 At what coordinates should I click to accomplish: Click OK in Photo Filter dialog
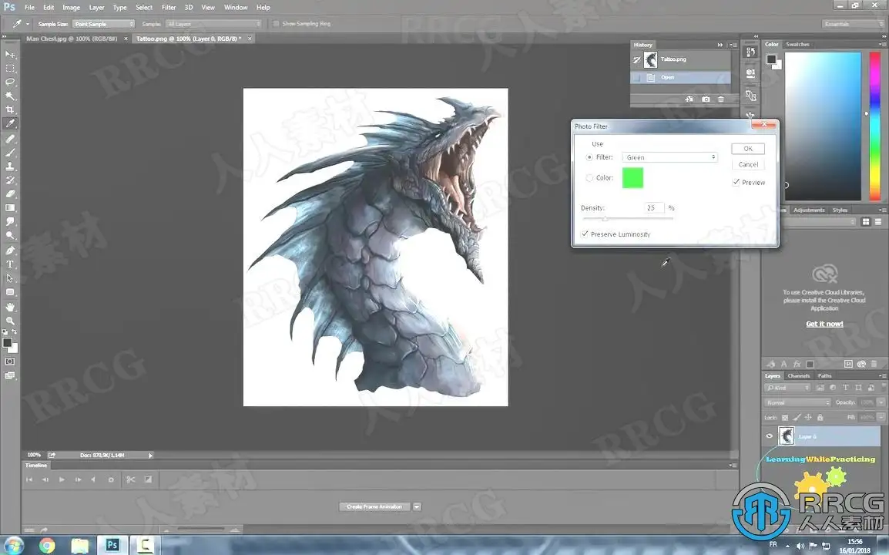pos(747,149)
